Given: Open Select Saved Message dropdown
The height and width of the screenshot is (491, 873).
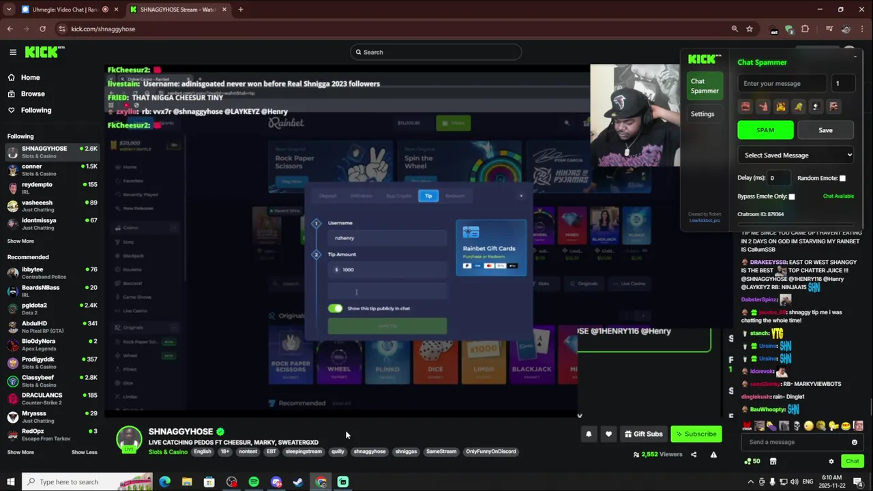Looking at the screenshot, I should point(796,155).
